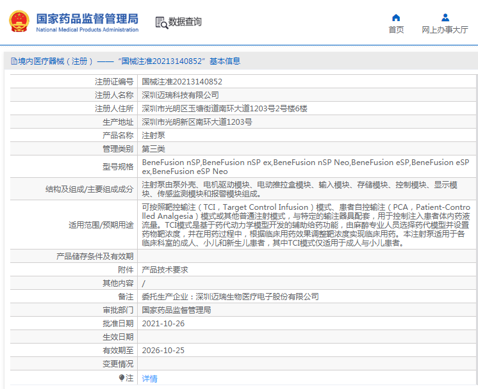Click 深圳市光明新区南环大道1203号 production address
This screenshot has height=389, width=478.
(x=197, y=122)
